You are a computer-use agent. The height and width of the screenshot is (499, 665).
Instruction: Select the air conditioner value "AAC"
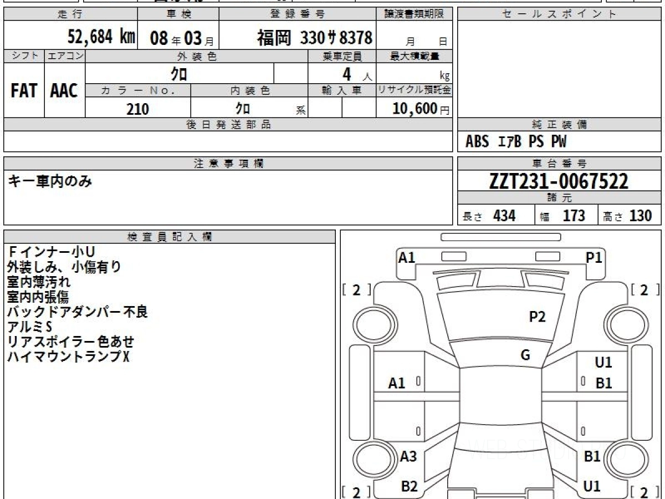[x=64, y=91]
